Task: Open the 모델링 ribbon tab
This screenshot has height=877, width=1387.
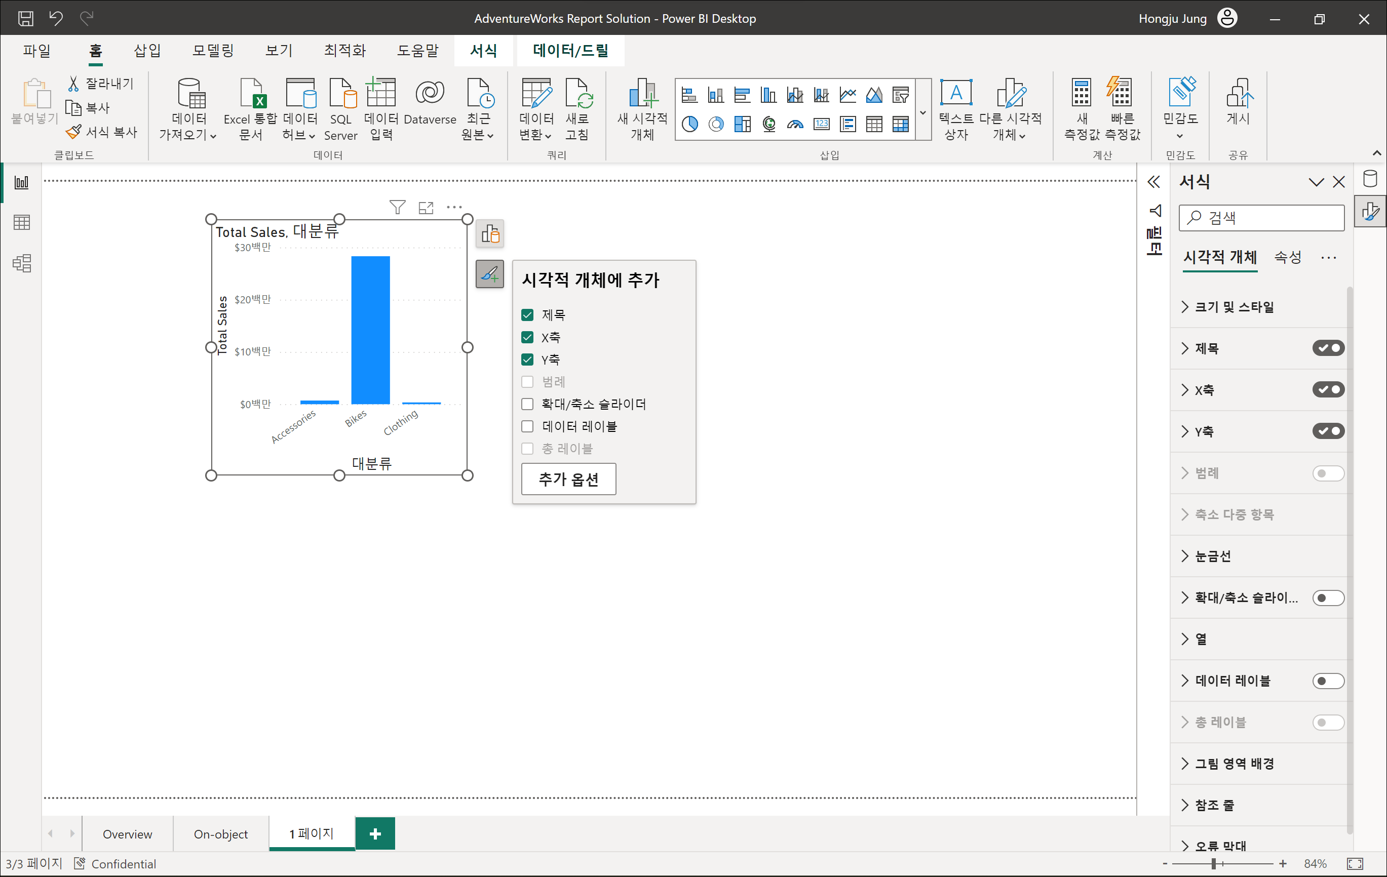Action: click(213, 51)
